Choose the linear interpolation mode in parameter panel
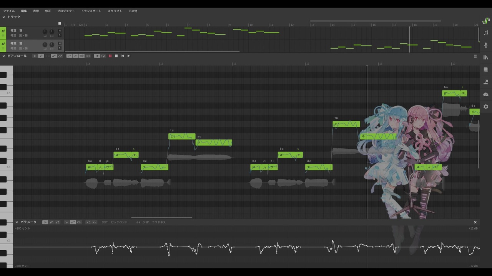This screenshot has height=276, width=492. point(73,222)
